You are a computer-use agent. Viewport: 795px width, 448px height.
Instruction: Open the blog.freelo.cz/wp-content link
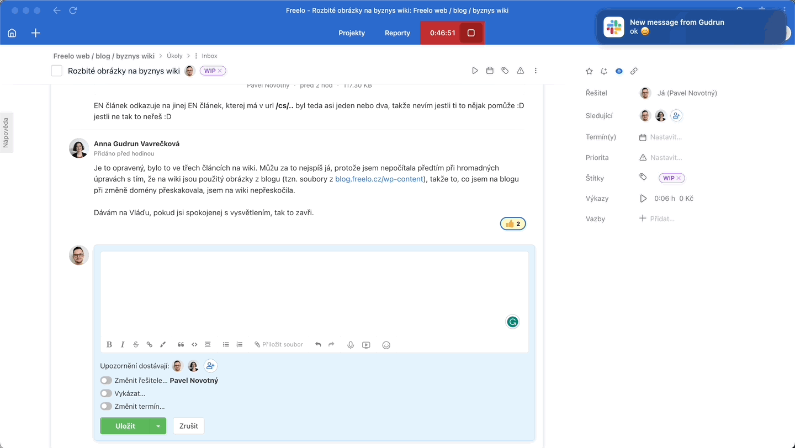coord(379,179)
